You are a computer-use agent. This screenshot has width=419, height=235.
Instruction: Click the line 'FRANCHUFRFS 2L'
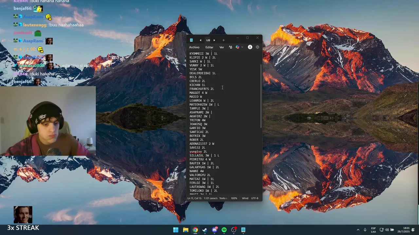202,89
